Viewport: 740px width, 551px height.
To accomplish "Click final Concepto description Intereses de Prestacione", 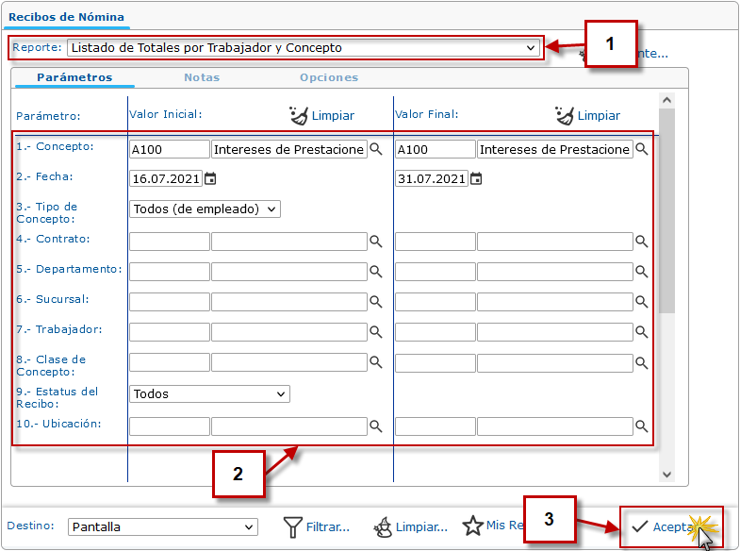I will pos(555,149).
